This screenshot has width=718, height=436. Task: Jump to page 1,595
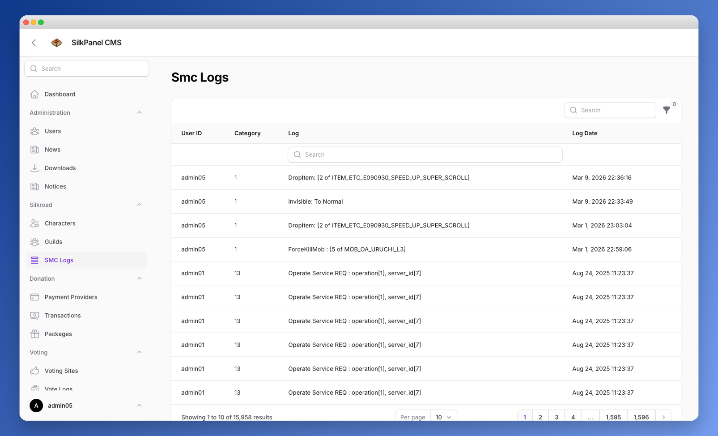tap(613, 417)
